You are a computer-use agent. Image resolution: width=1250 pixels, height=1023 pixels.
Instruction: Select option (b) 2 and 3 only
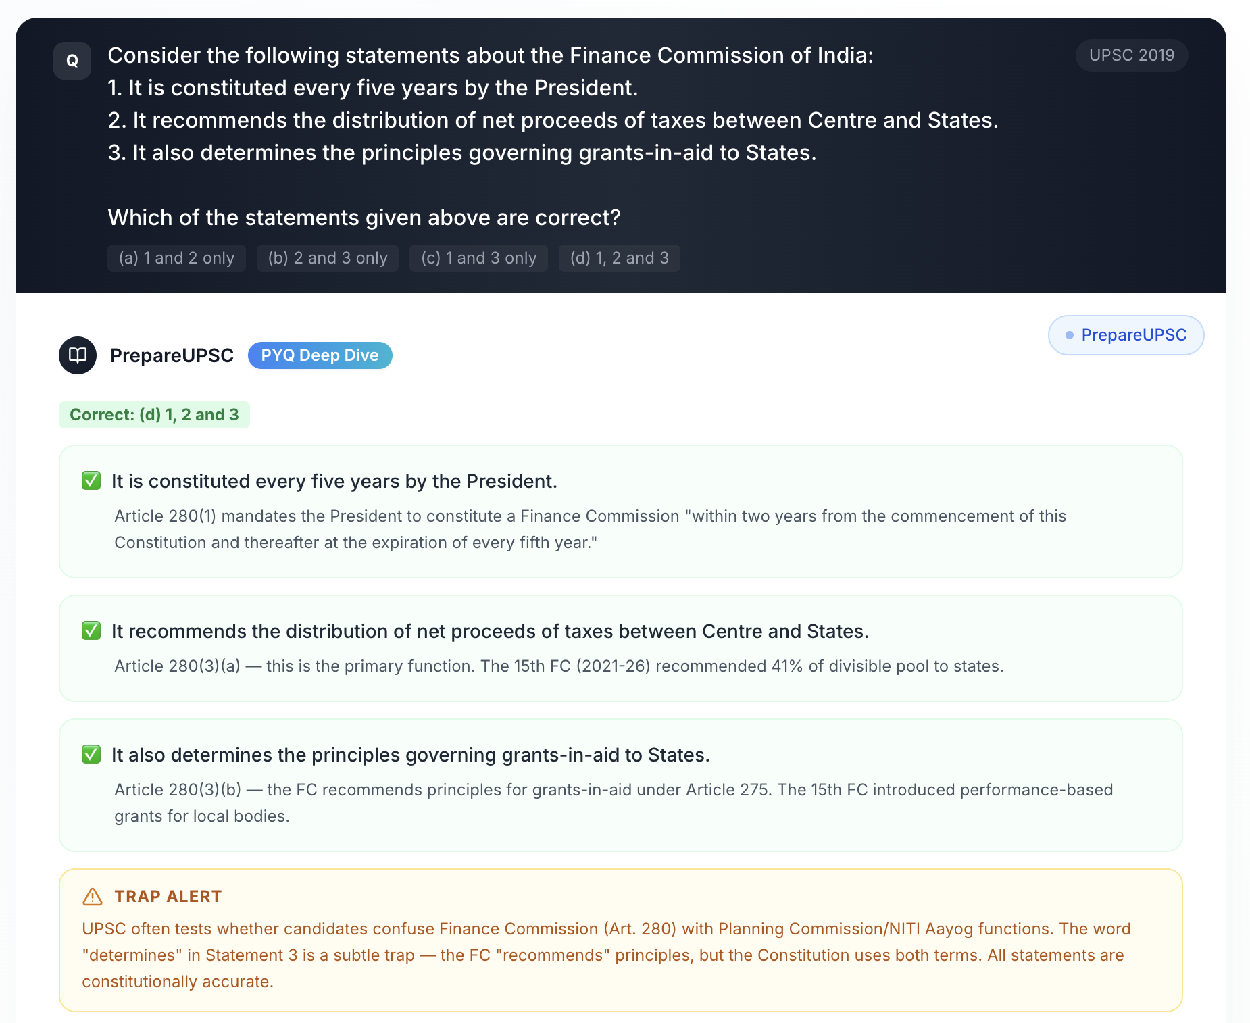pyautogui.click(x=327, y=257)
